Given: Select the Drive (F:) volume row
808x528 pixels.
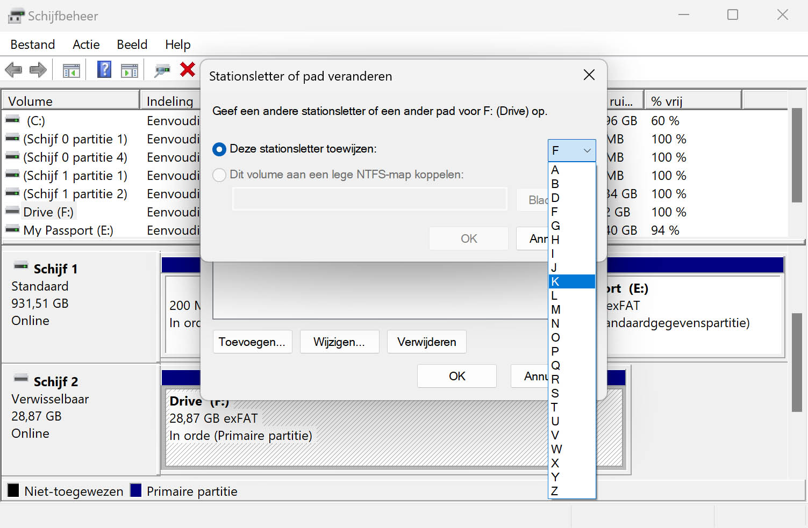Looking at the screenshot, I should (48, 212).
